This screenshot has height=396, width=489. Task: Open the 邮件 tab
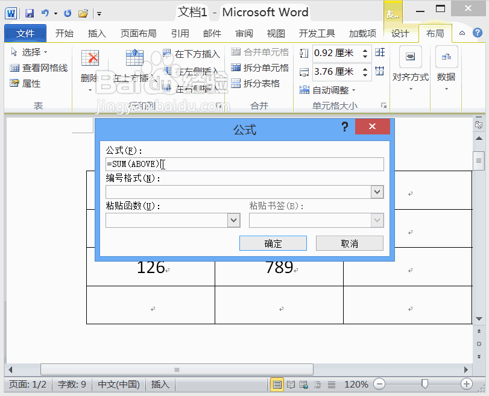(212, 33)
